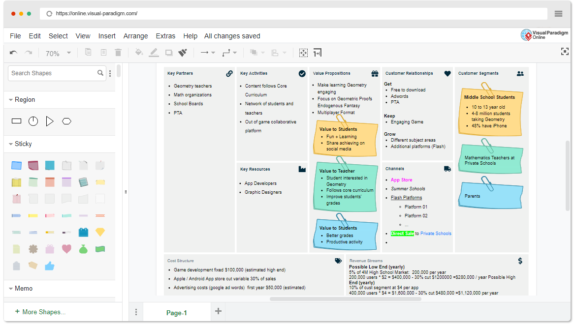Click the Customer Relationships heart icon

tap(448, 73)
